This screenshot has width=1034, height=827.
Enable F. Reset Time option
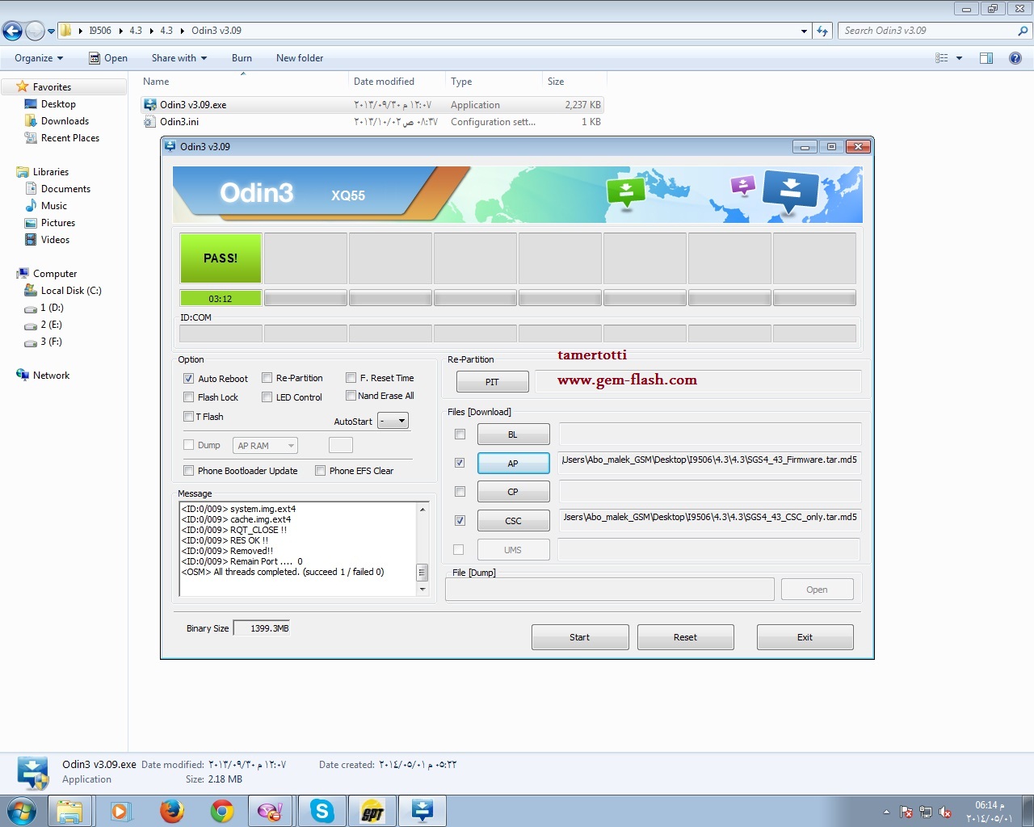pos(351,378)
